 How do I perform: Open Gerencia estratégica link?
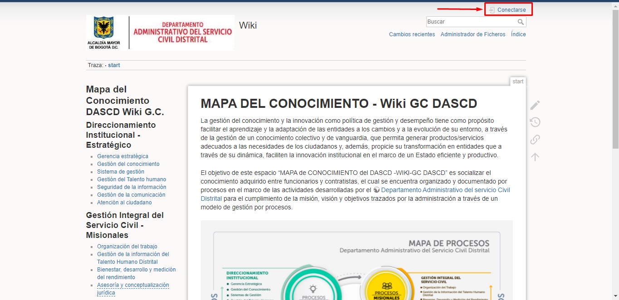[x=122, y=156]
